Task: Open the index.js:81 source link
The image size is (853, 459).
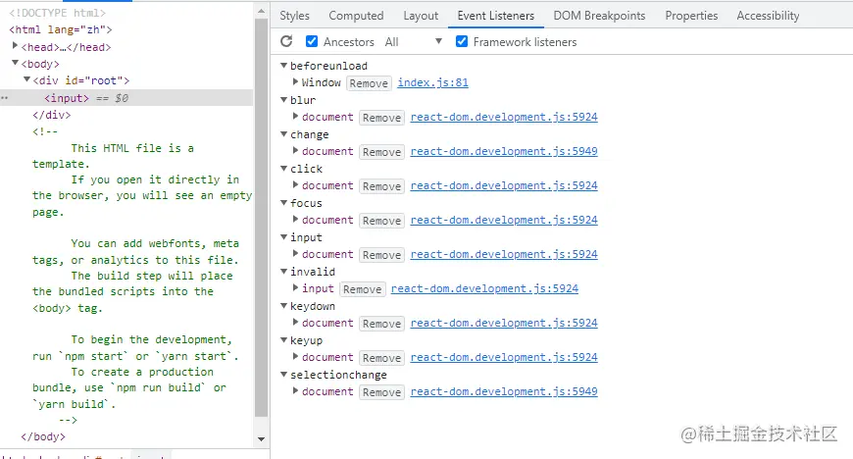Action: click(432, 82)
